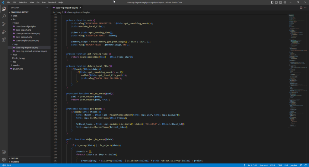Open the Search view in activity bar
Viewport: 309px width, 167px height.
point(4,16)
